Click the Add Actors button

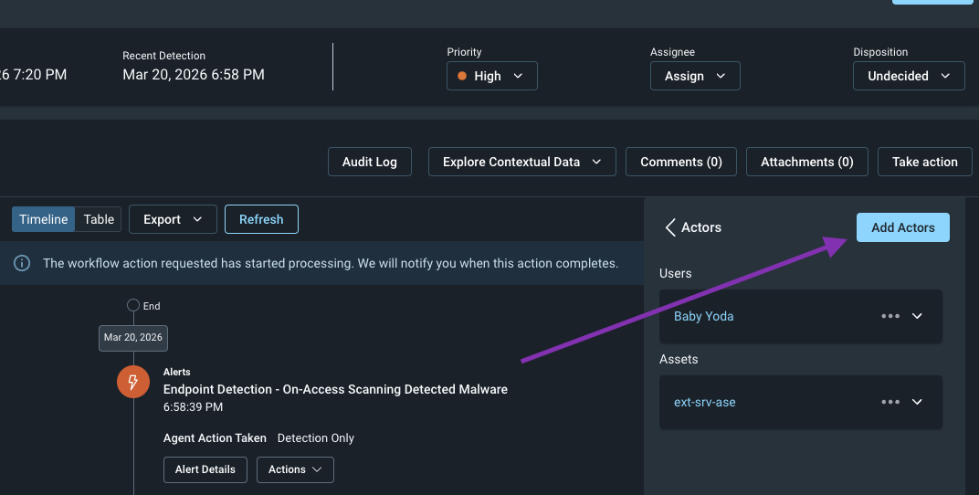(x=902, y=227)
